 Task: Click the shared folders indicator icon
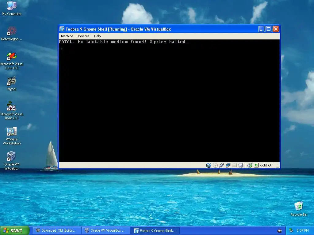(x=234, y=165)
